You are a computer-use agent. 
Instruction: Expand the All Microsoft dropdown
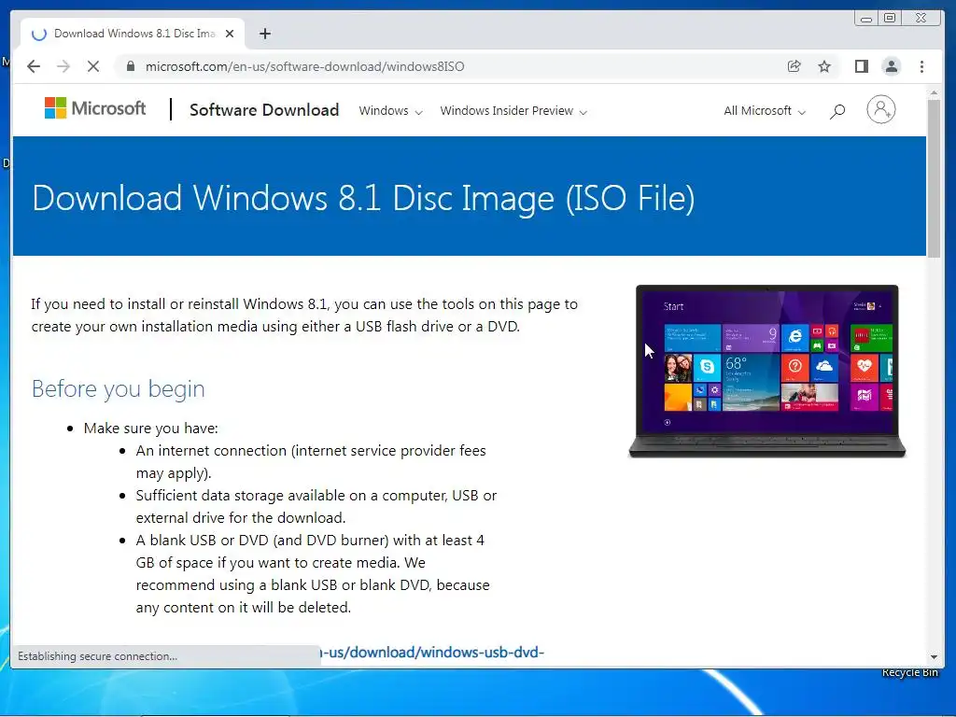(765, 111)
